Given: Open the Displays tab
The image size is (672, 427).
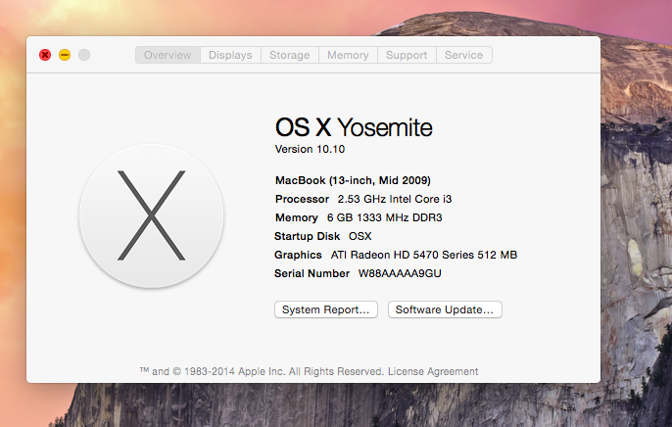Looking at the screenshot, I should (230, 55).
